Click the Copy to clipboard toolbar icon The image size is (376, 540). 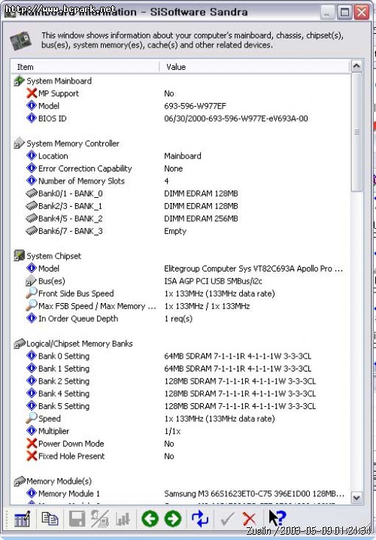[x=50, y=519]
